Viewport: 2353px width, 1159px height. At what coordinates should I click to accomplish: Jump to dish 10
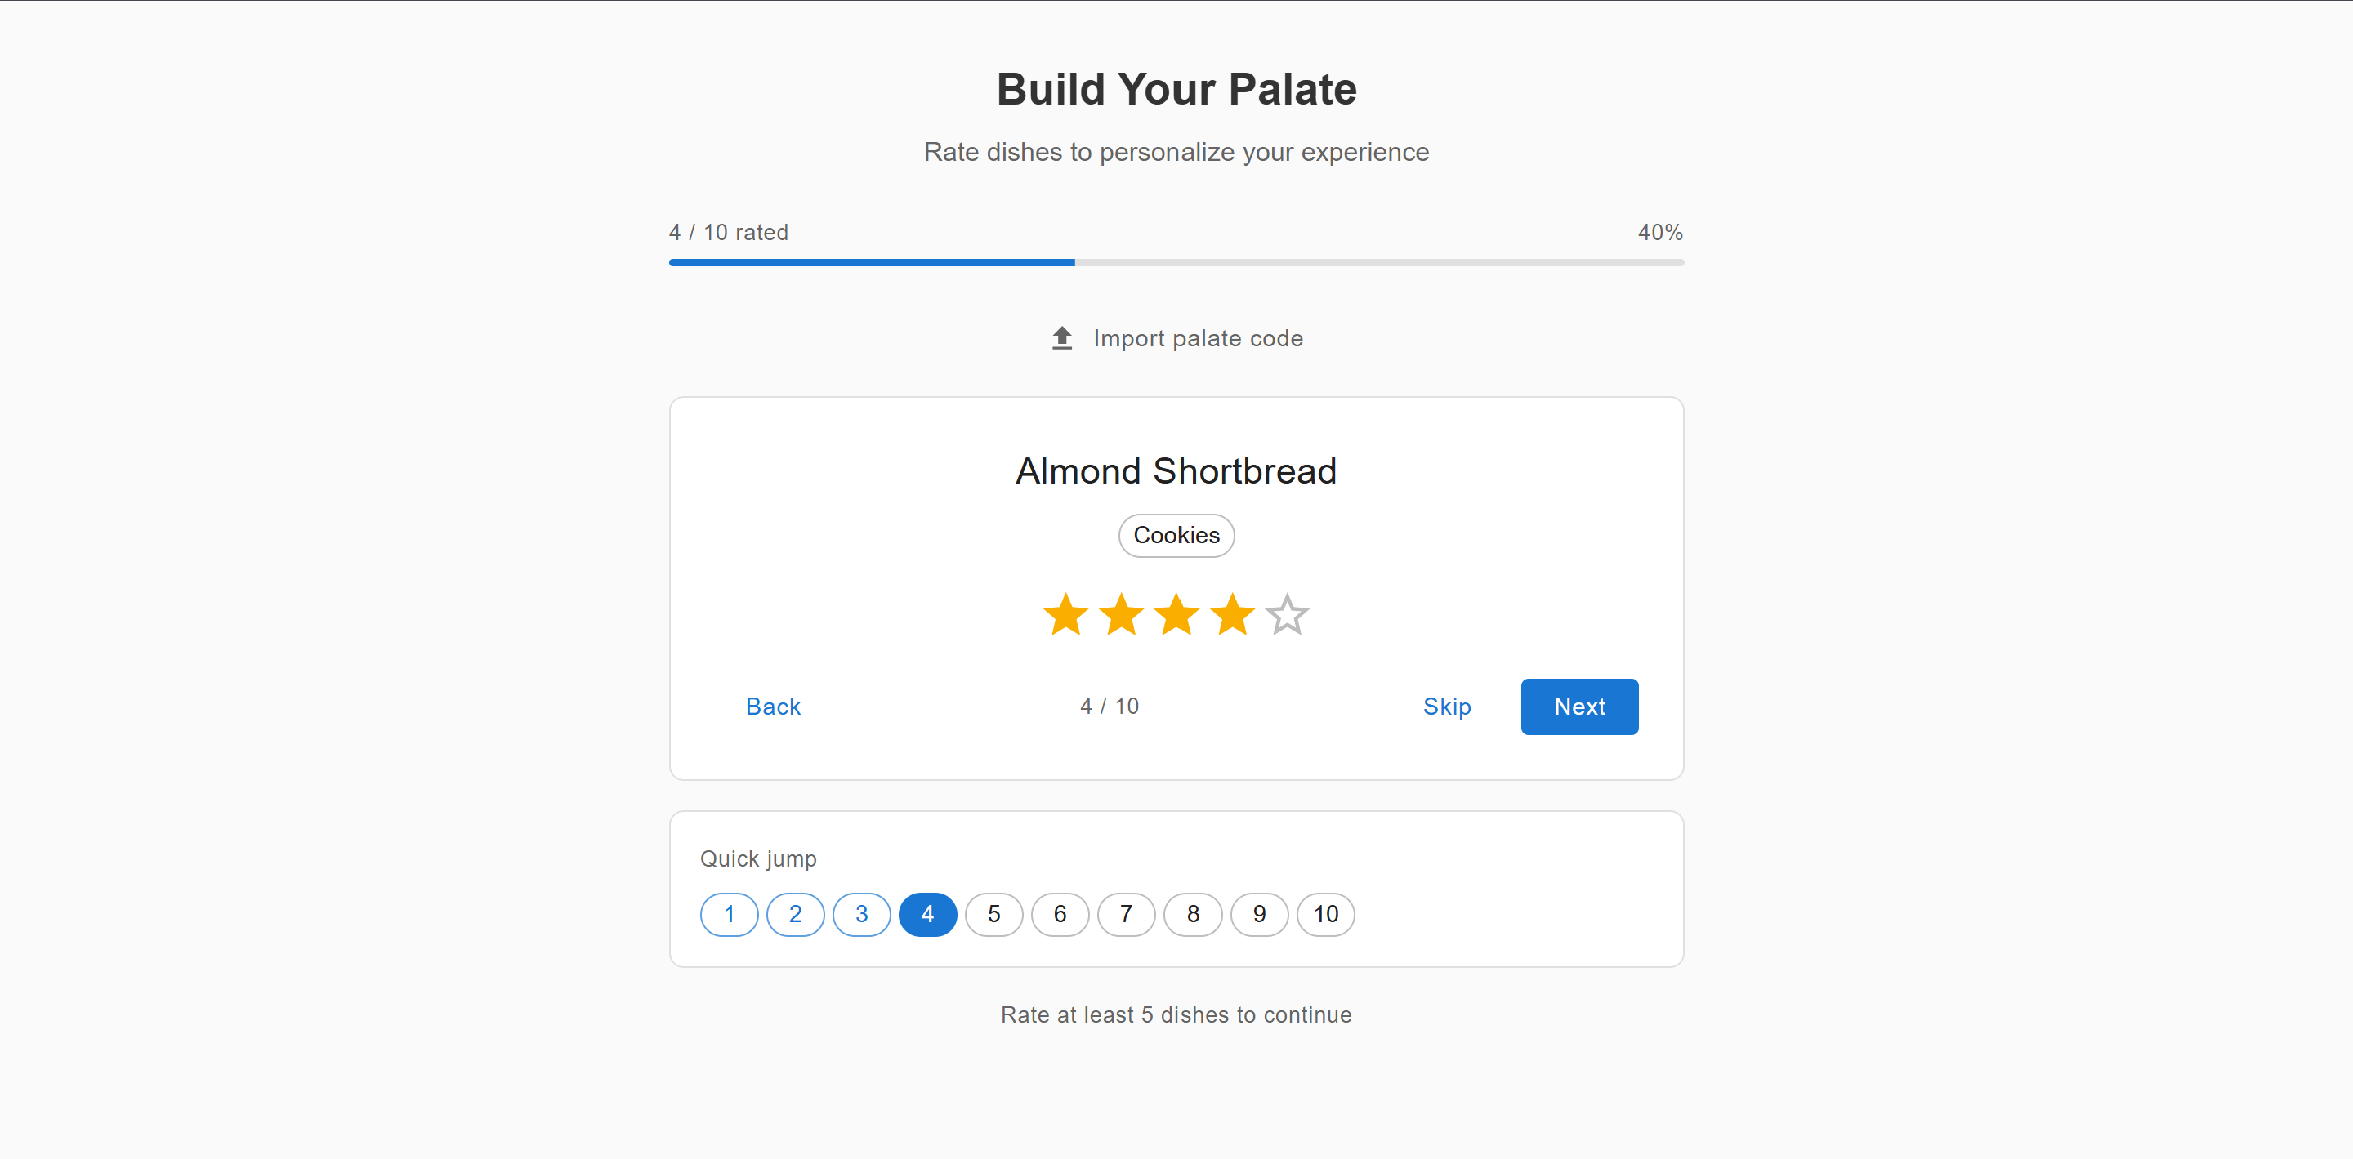(1325, 914)
